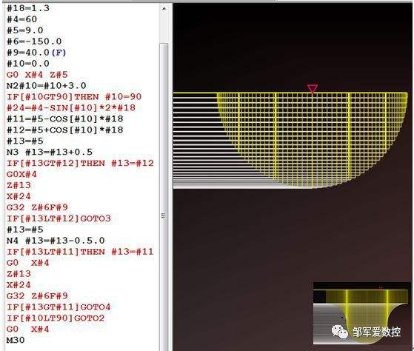
Task: Click the thread profile preview thumbnail
Action: coord(361,313)
